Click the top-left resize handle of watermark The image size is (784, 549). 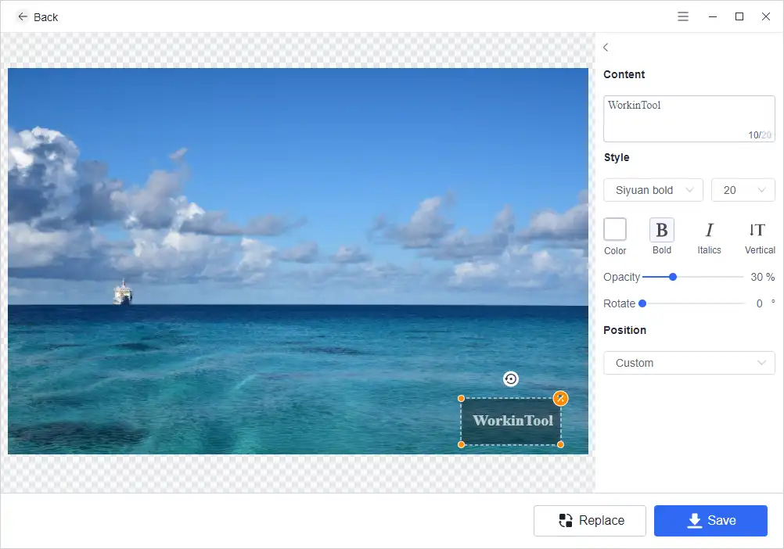[x=461, y=399]
